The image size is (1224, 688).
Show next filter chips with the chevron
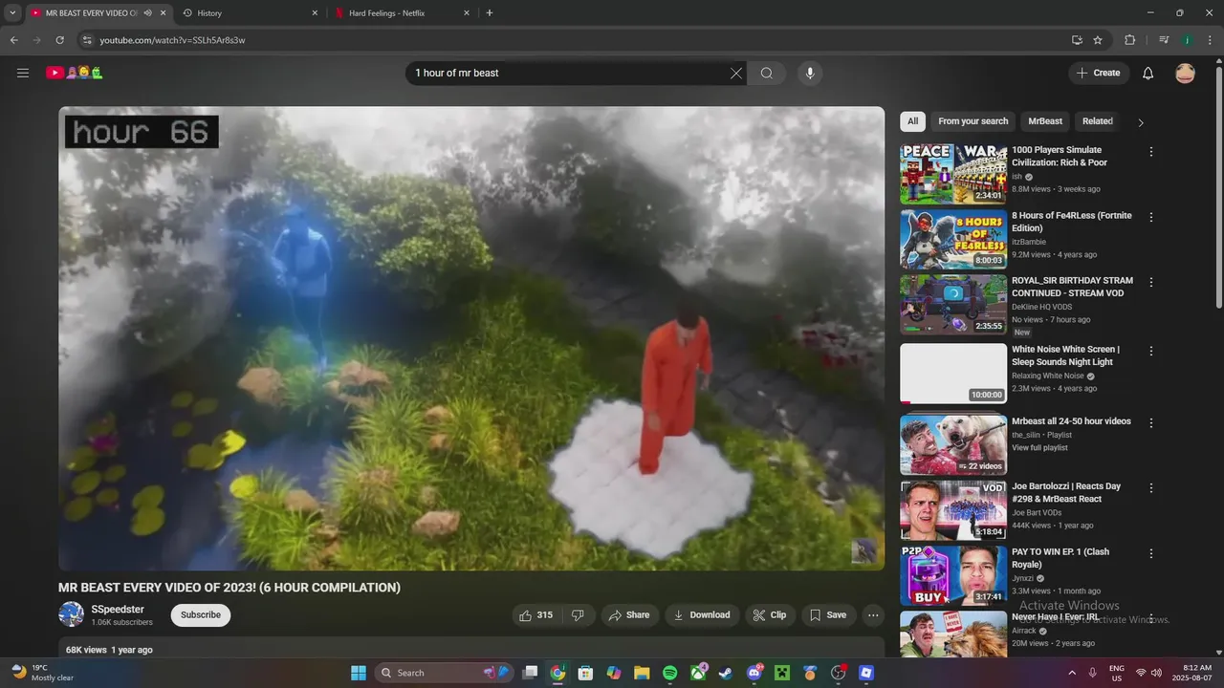[1140, 122]
